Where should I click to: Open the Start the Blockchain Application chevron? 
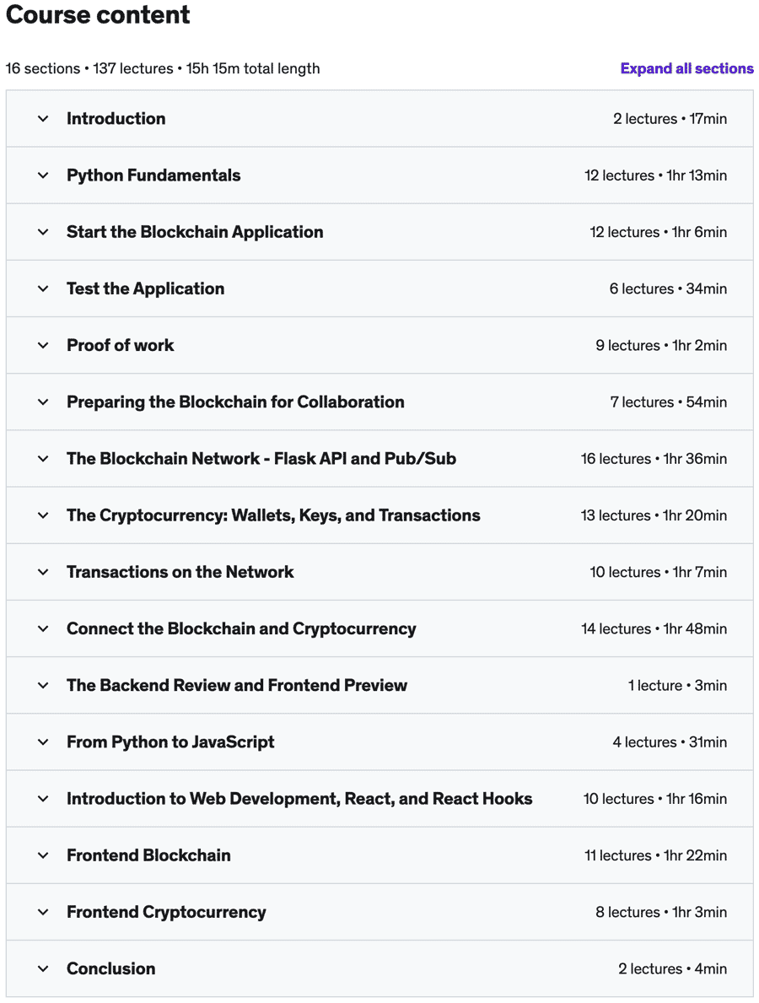point(43,232)
